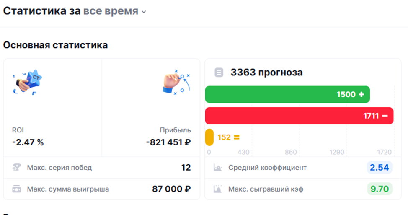Click the green 9.70 max coefficient badge

click(x=380, y=189)
